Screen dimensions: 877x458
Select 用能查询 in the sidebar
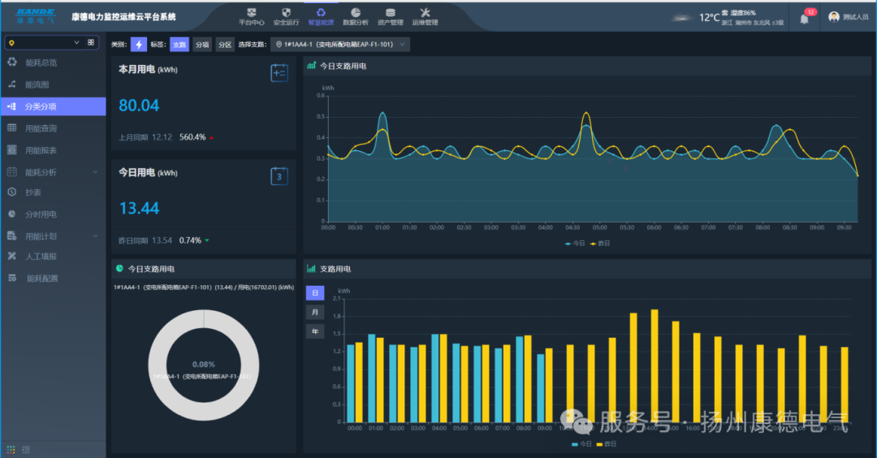(41, 128)
